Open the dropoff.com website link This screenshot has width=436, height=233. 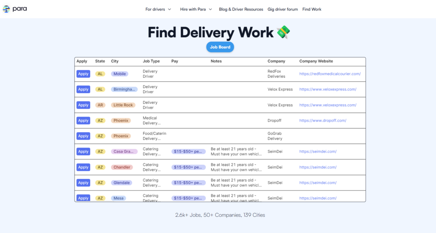point(322,121)
